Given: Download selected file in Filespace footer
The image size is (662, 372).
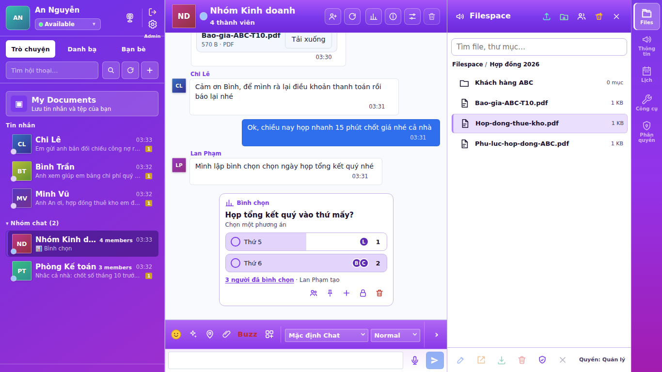Looking at the screenshot, I should 502,360.
